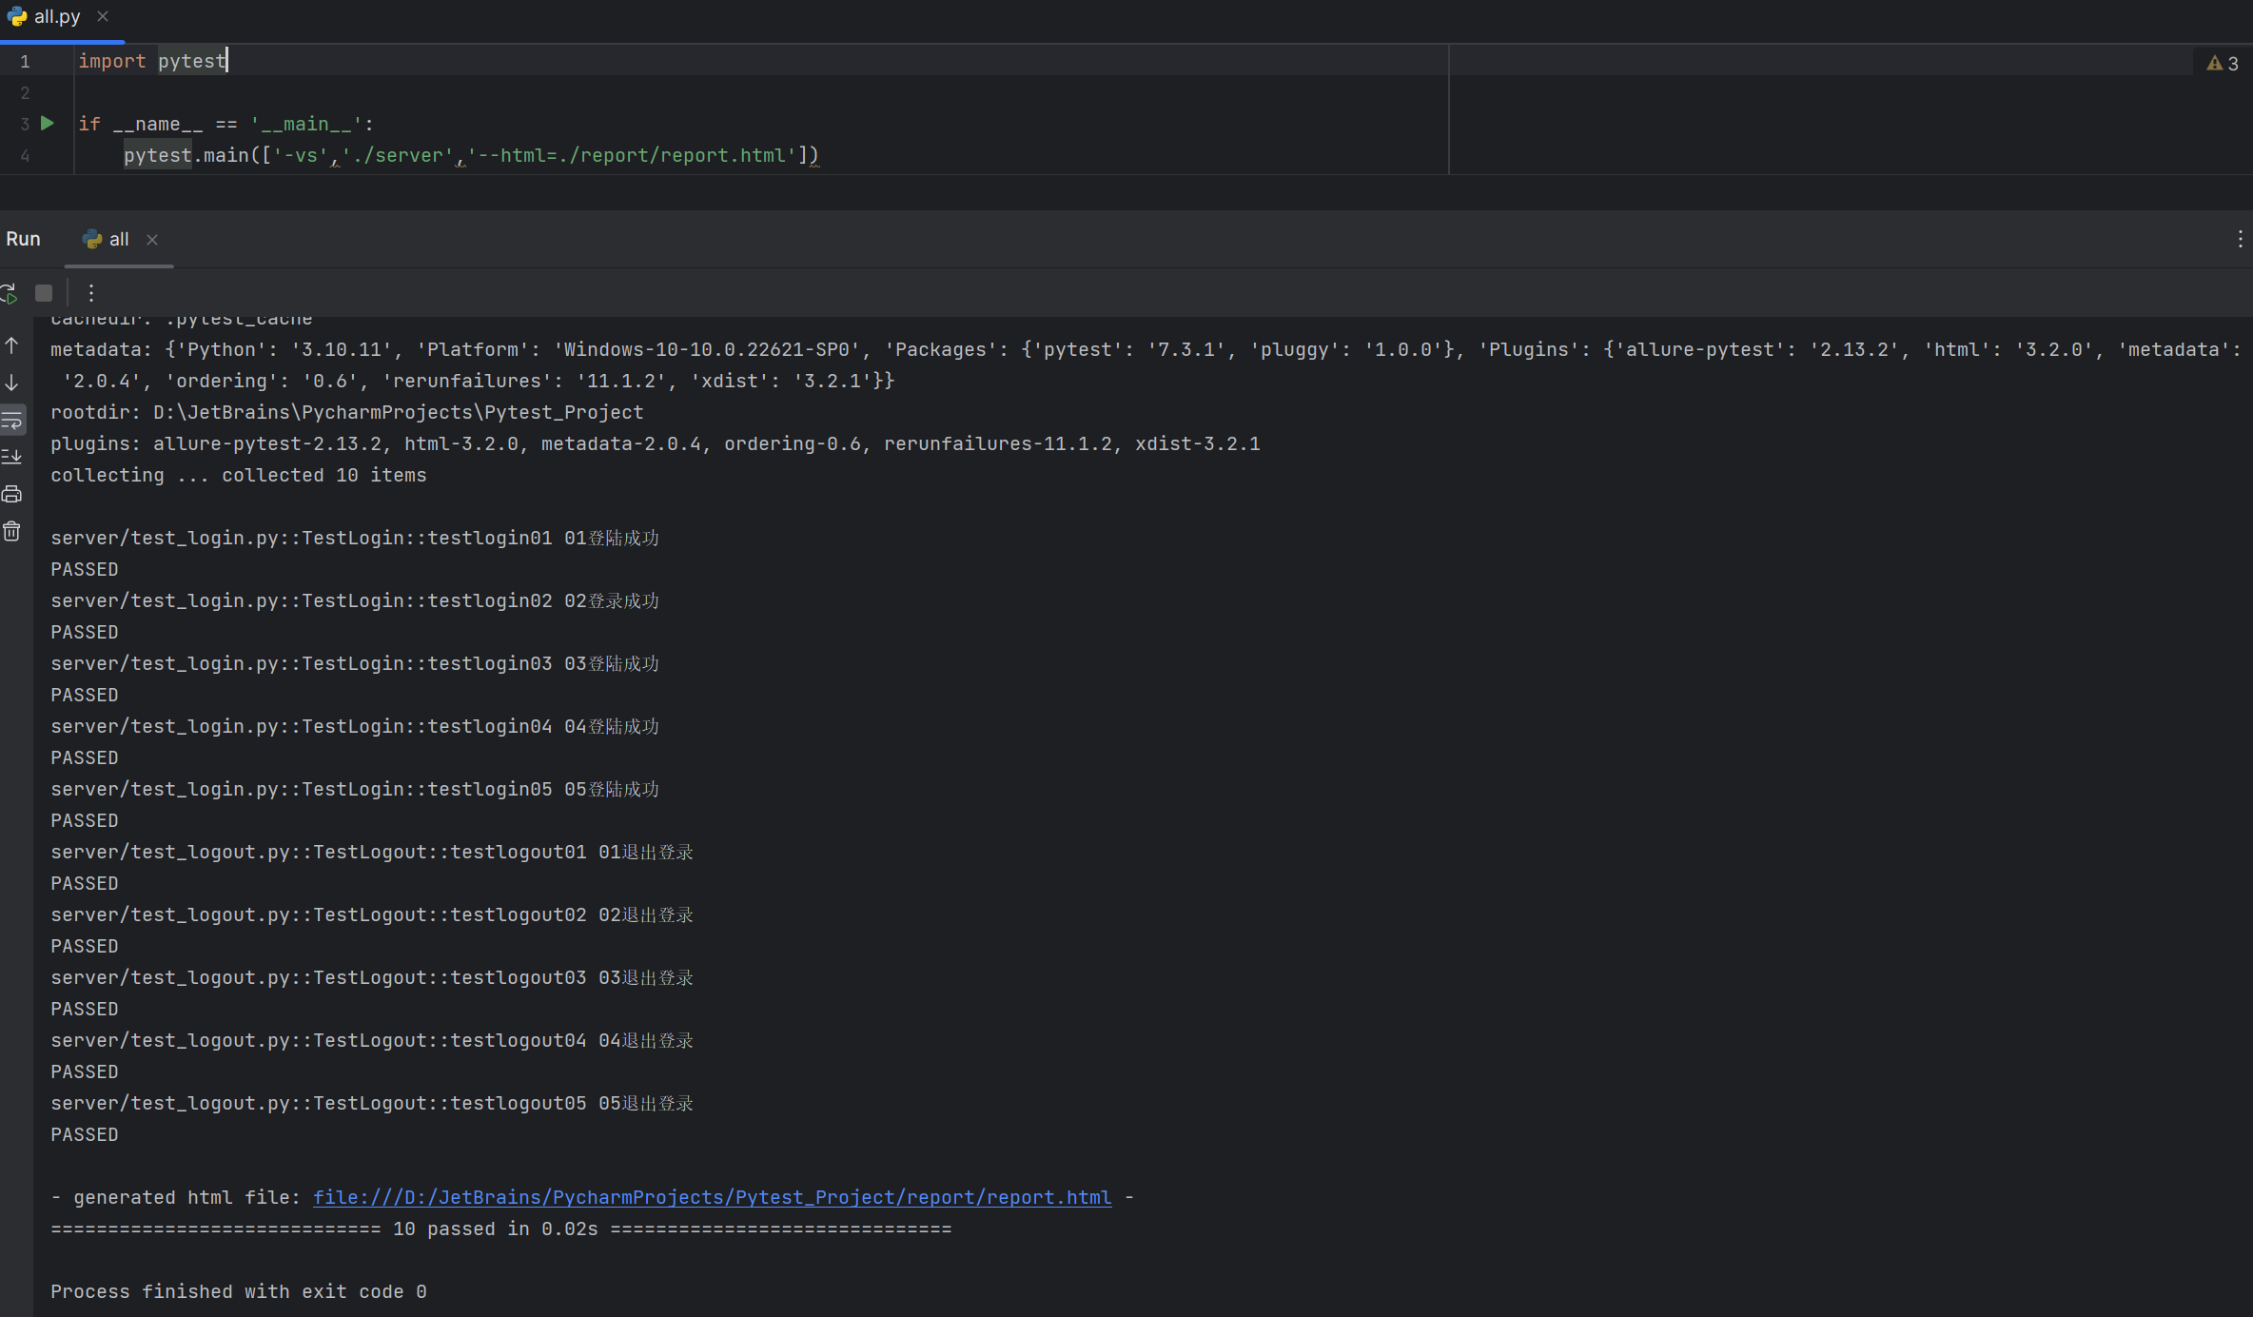Open the run toolbar more-actions menu
The image size is (2253, 1317).
coord(91,293)
